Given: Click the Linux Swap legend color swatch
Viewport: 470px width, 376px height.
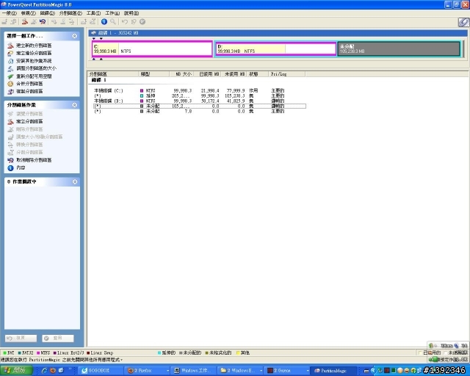Looking at the screenshot, I should pyautogui.click(x=88, y=353).
